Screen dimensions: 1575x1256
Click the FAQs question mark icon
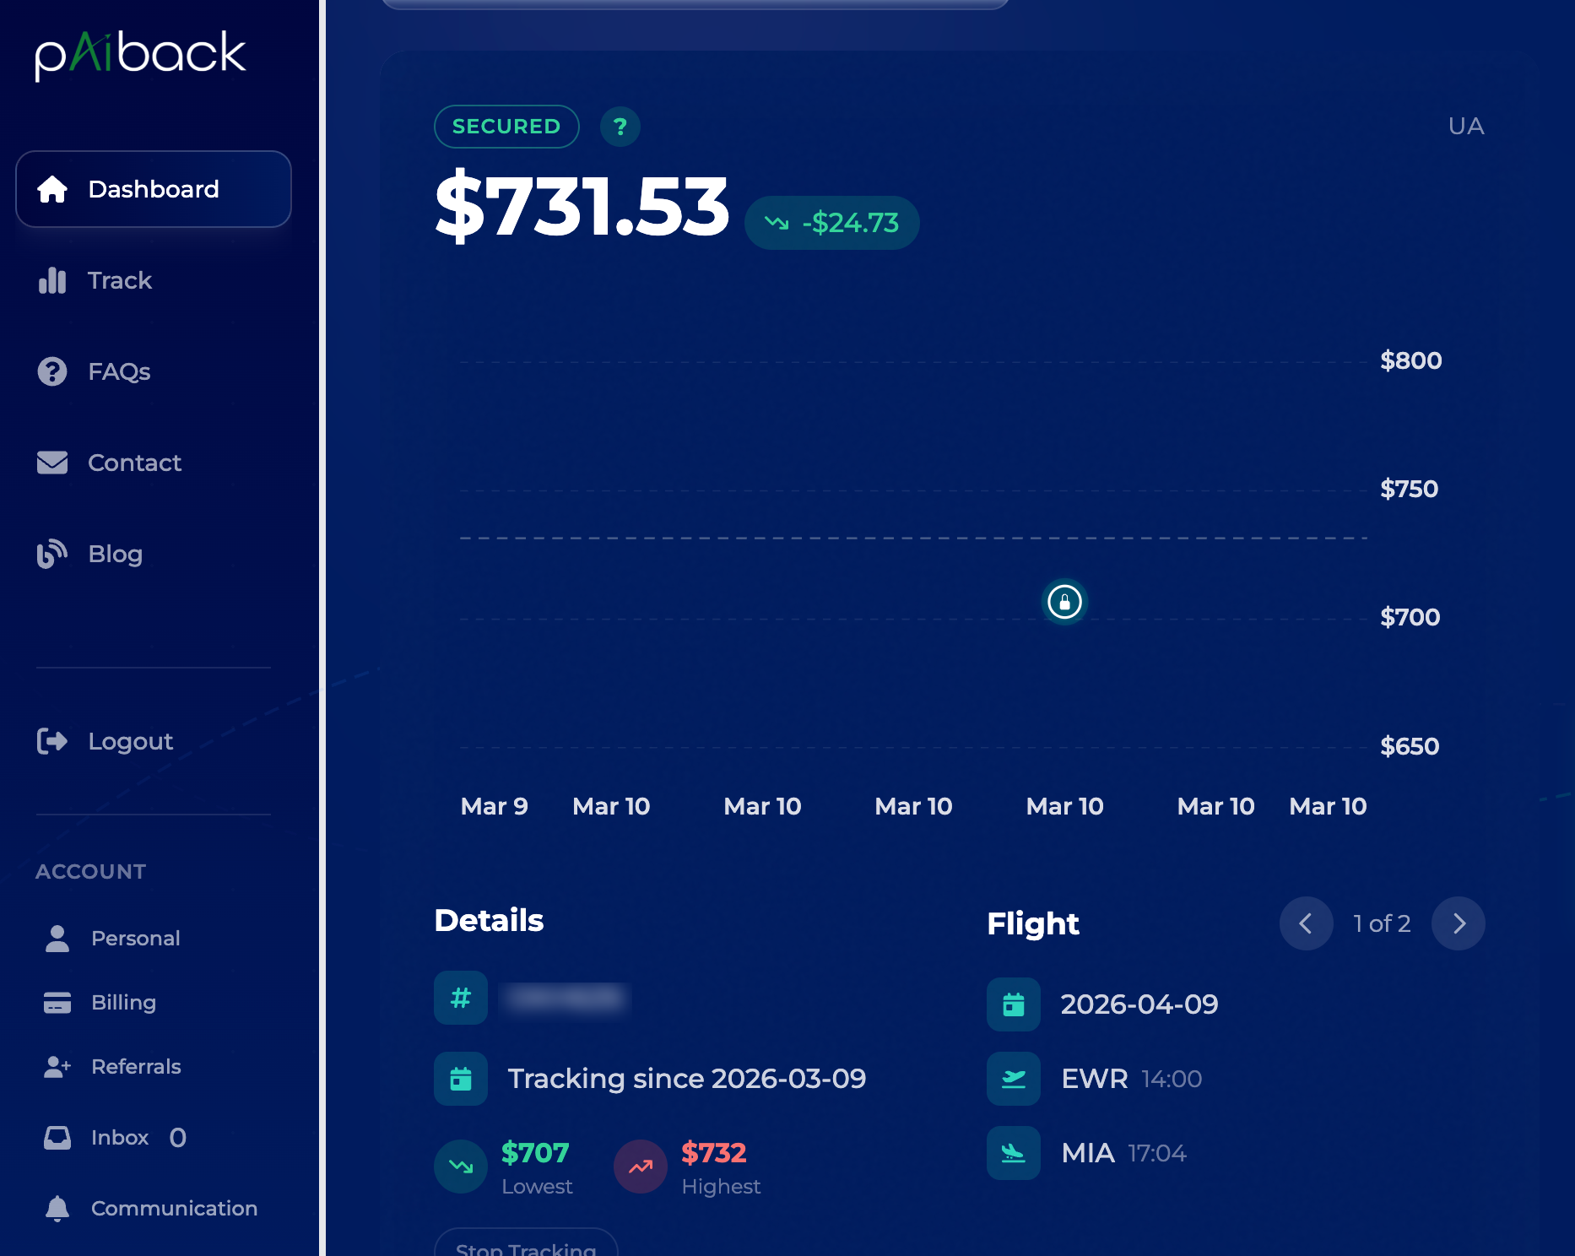52,371
